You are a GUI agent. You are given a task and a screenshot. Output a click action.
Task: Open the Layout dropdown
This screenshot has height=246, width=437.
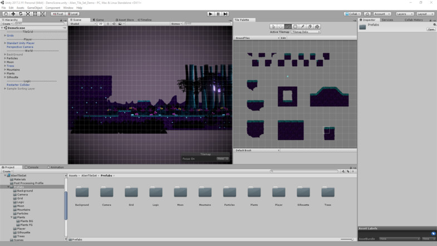425,14
